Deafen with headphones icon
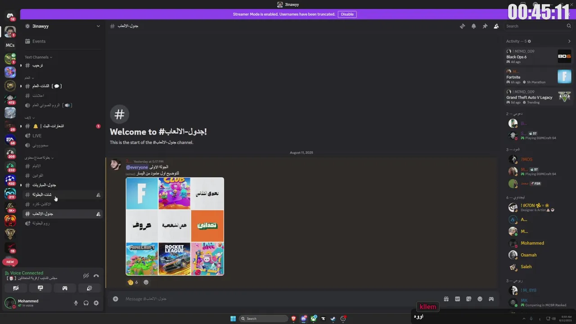Viewport: 576px width, 324px height. point(86,303)
